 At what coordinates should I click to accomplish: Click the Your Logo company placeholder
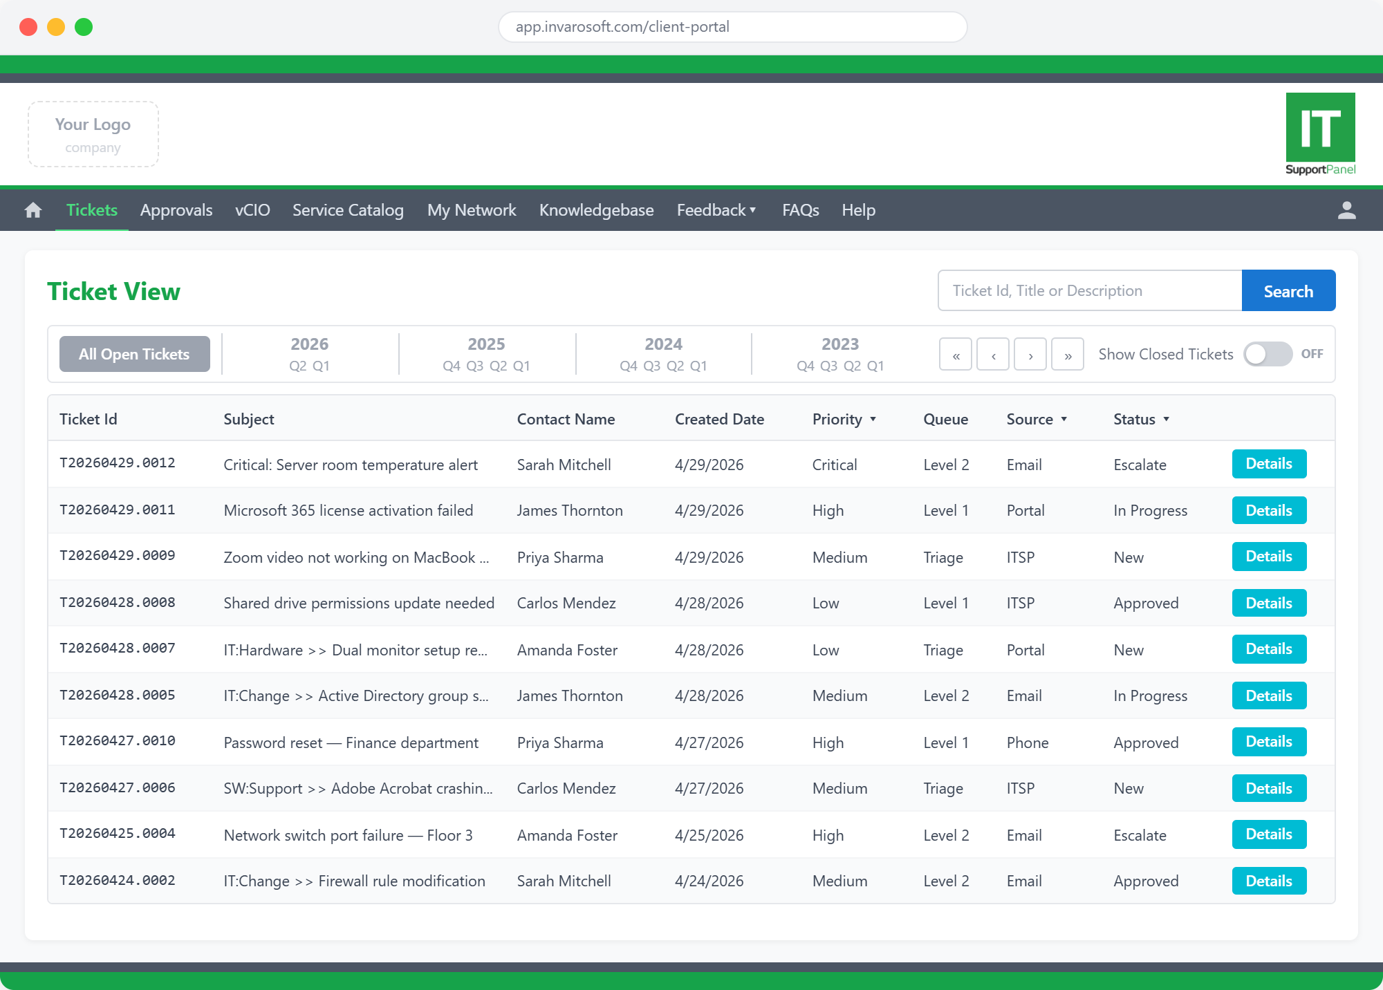tap(93, 134)
